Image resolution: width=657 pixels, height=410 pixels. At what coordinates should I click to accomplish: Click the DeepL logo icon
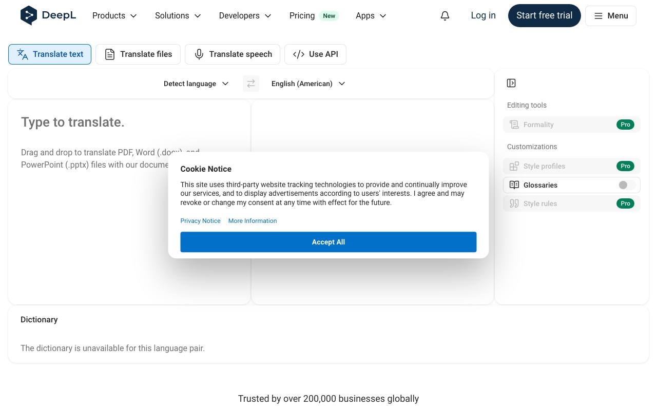point(29,15)
